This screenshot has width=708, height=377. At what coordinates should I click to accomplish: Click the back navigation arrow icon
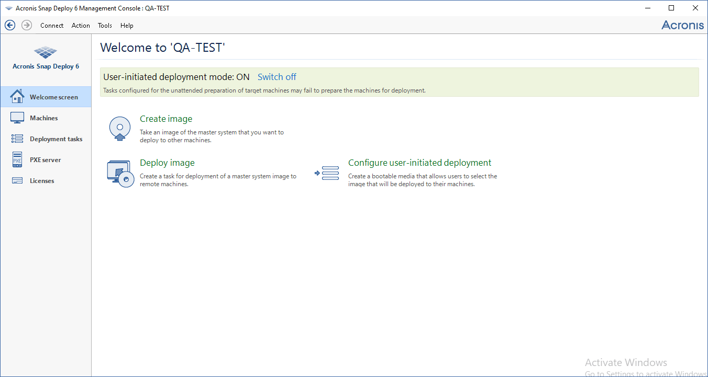10,25
